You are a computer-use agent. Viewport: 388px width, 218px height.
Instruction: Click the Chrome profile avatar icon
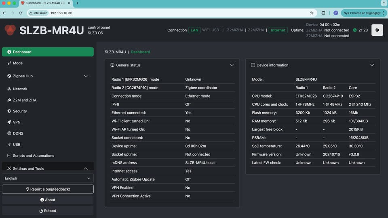[336, 13]
